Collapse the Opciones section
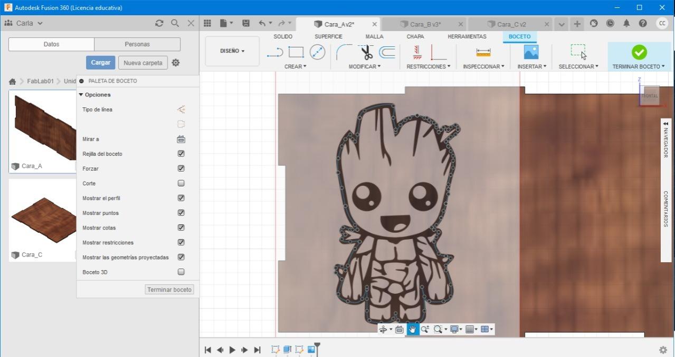 pyautogui.click(x=81, y=95)
